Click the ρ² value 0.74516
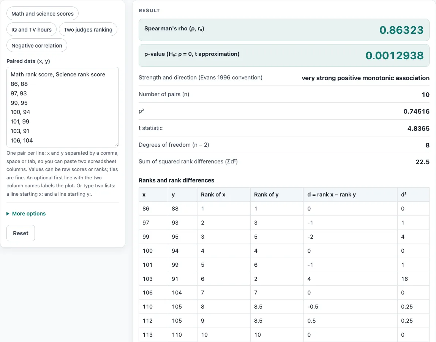Screen dimensions: 436x342 pos(416,111)
